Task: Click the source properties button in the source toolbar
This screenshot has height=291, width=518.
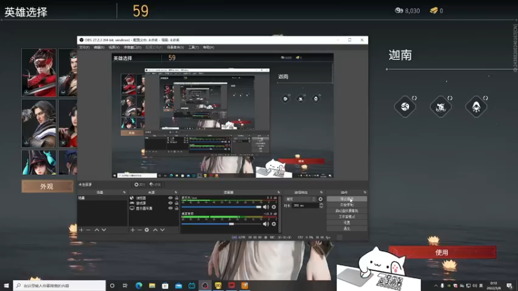Action: 139,185
